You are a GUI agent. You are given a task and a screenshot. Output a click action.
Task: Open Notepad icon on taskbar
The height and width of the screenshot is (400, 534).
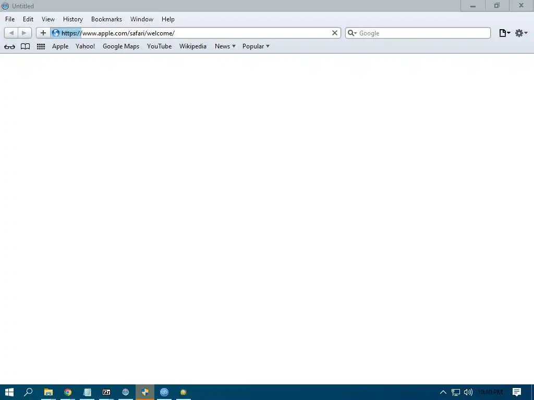click(87, 392)
